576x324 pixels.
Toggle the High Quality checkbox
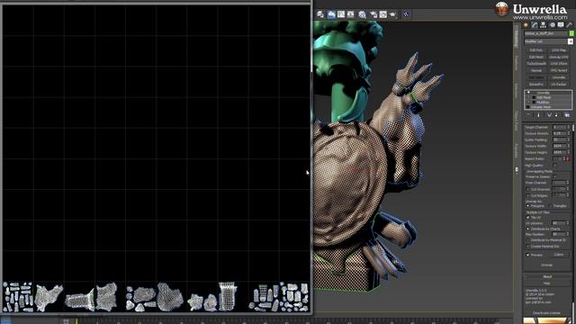pos(554,166)
